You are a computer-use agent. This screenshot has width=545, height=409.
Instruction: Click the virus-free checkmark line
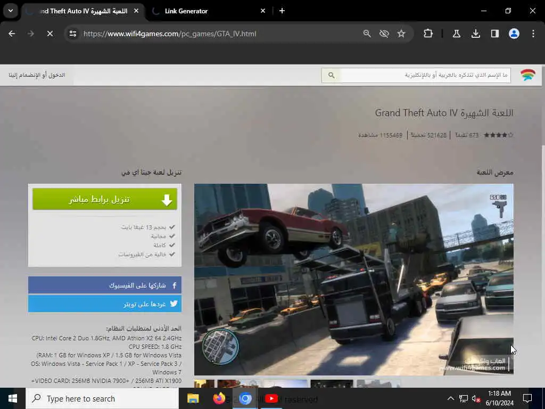pyautogui.click(x=146, y=254)
